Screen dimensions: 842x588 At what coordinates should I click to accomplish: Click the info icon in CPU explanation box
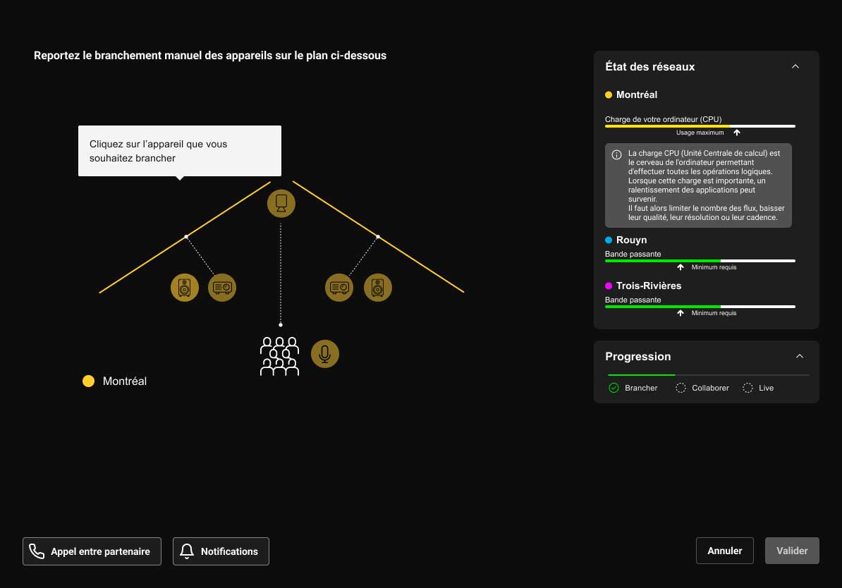click(616, 154)
